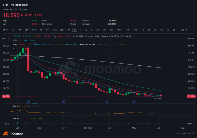Switch to the 10m minute interval
Screen dimensions: 197x138
pyautogui.click(x=119, y=30)
